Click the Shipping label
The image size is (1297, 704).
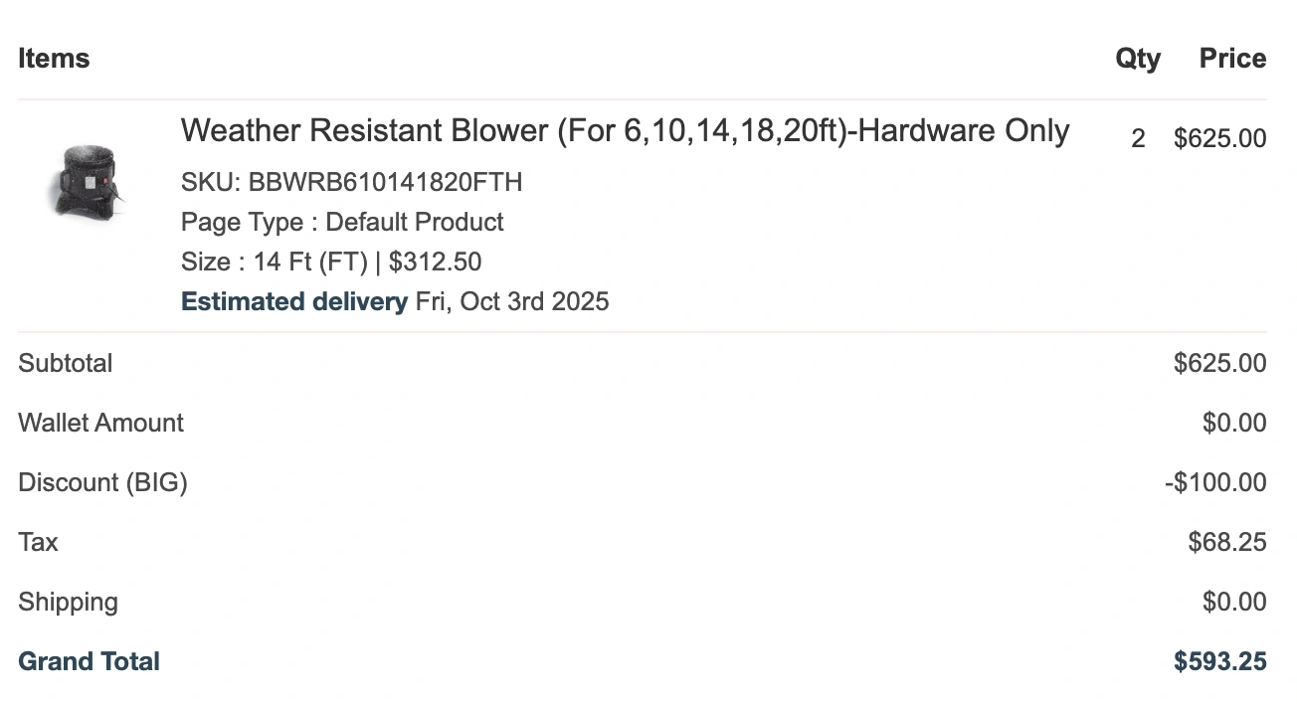[68, 602]
